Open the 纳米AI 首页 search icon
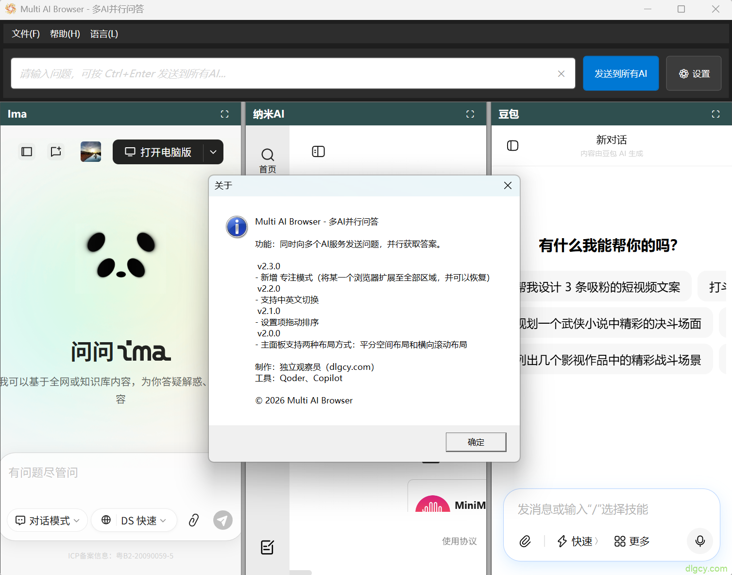The width and height of the screenshot is (732, 575). [x=267, y=156]
